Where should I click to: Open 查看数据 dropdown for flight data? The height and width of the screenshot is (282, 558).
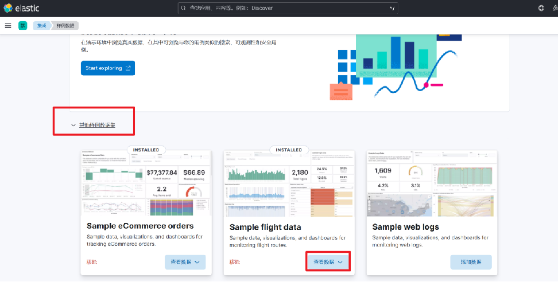click(x=328, y=262)
